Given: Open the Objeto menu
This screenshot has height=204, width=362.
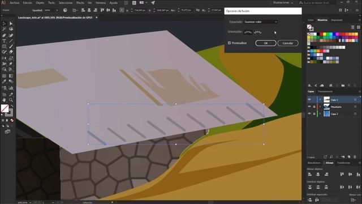Looking at the screenshot, I should (40, 3).
